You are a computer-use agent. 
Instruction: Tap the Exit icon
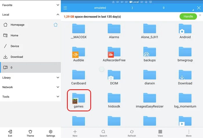pyautogui.click(x=10, y=132)
